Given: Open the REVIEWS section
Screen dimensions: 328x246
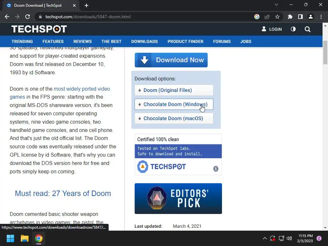Looking at the screenshot, I should (82, 41).
